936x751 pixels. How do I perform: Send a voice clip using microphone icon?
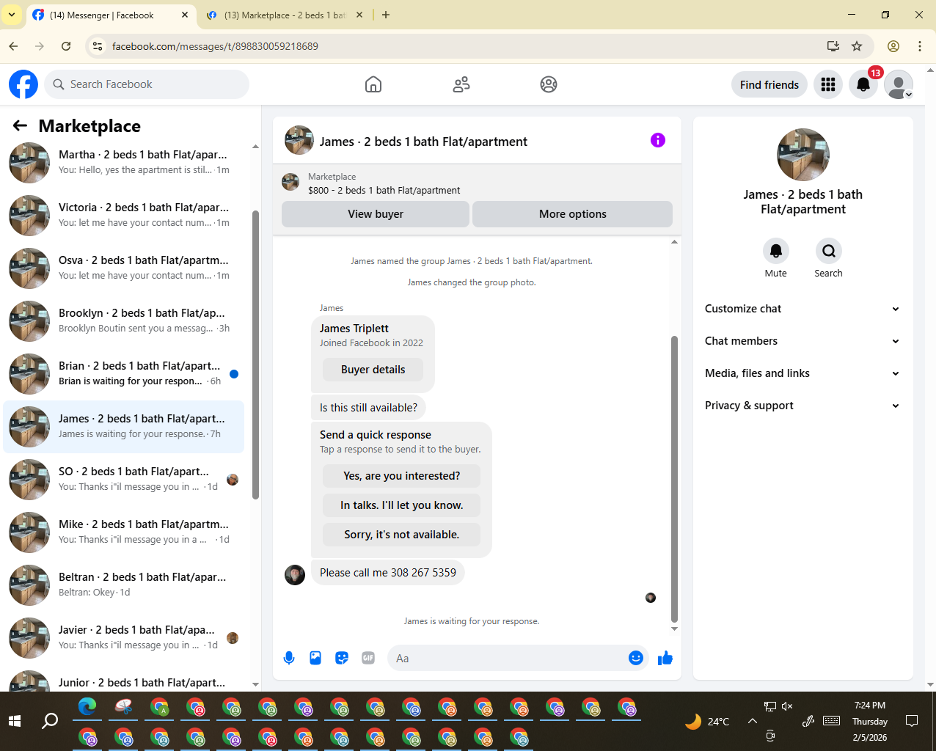pyautogui.click(x=289, y=658)
